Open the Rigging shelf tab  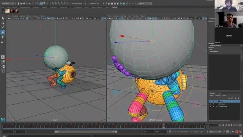(44, 7)
